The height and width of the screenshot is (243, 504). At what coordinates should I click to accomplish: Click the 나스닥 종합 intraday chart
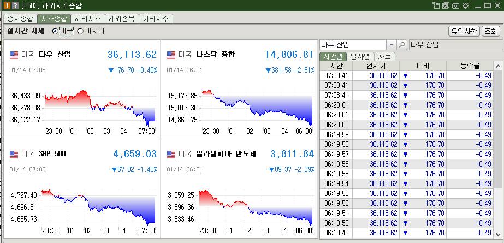(257, 108)
